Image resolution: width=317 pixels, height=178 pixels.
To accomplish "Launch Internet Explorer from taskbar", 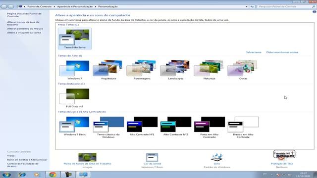I will pos(22,175).
